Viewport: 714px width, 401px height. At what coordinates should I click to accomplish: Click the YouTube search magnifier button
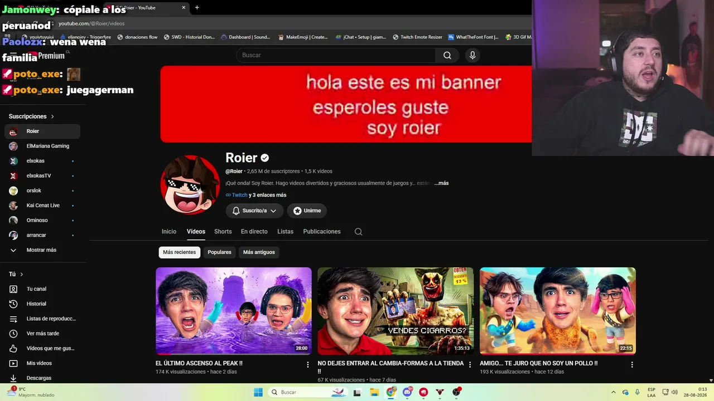(x=447, y=55)
